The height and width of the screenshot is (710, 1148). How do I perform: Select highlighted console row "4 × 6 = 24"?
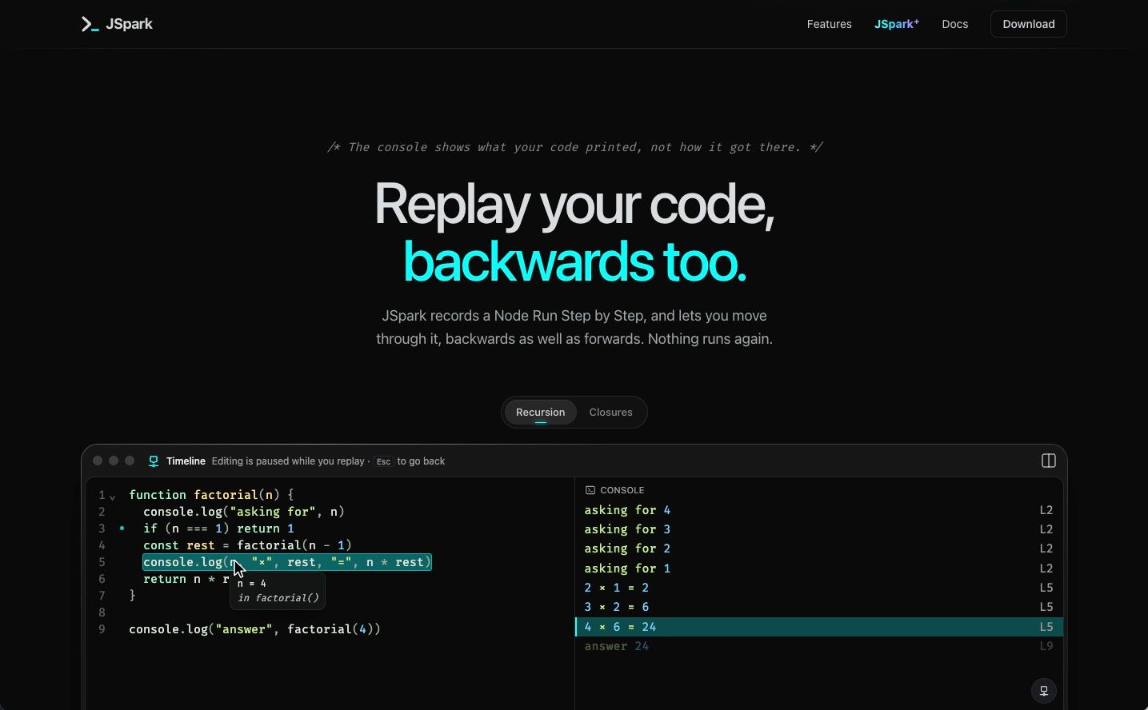818,627
